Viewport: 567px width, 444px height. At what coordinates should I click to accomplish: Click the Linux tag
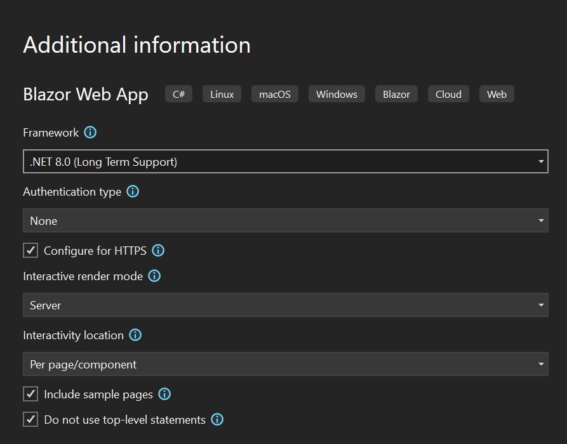[222, 94]
